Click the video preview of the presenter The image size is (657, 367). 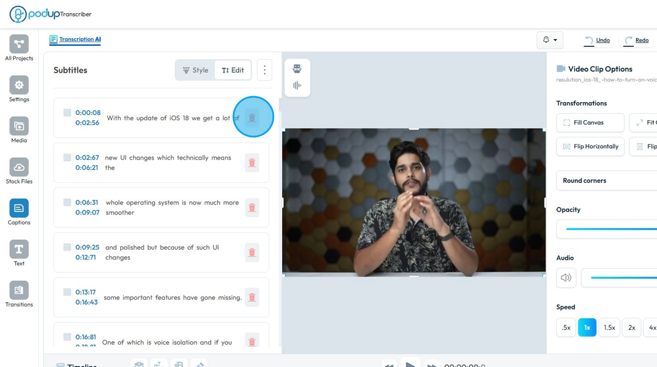[x=414, y=202]
